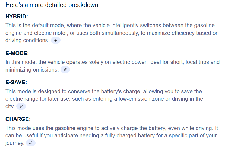Open the source link after CHARGE description
The width and height of the screenshot is (228, 155).
click(x=31, y=143)
